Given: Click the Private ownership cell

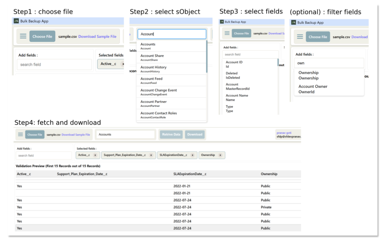Looking at the screenshot, I should (266, 207).
